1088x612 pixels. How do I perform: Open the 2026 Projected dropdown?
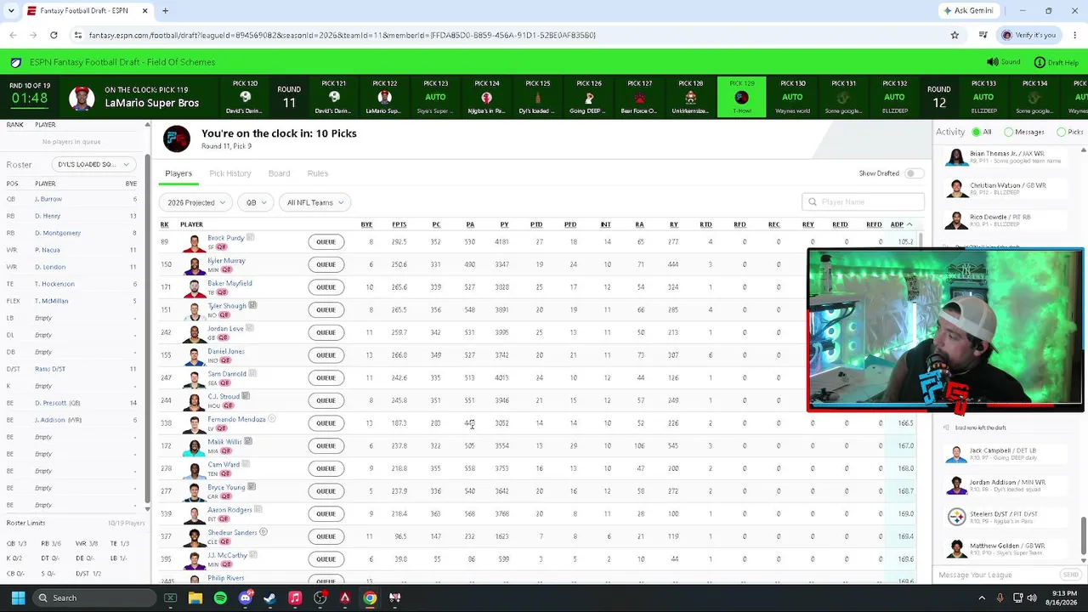coord(196,202)
